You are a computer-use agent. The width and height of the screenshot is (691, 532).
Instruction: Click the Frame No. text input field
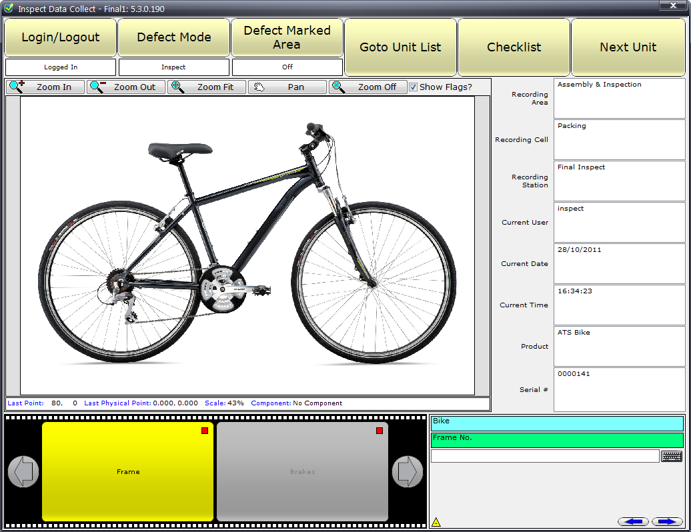coord(544,456)
